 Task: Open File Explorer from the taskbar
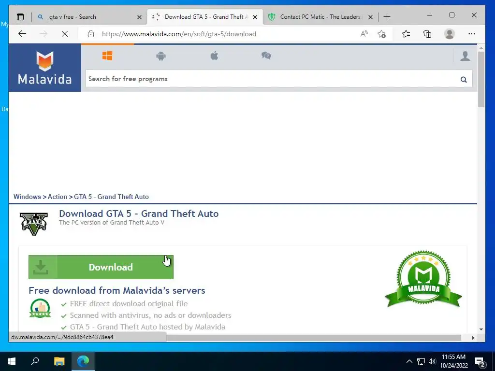click(x=59, y=361)
